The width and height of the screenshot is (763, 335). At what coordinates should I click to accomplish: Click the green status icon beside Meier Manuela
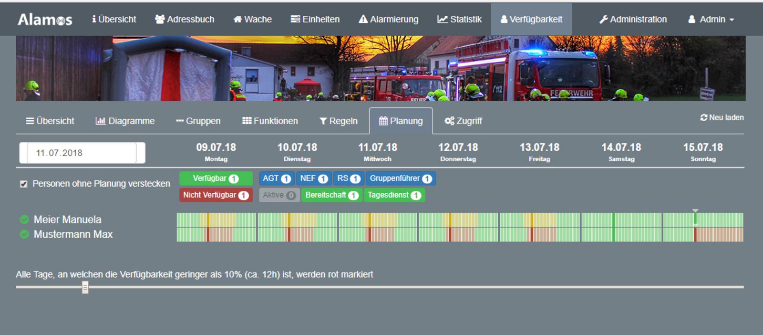click(x=24, y=220)
